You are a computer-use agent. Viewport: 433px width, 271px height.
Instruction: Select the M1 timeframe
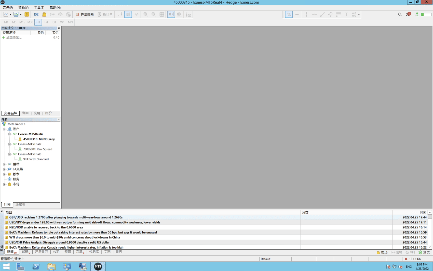click(x=6, y=22)
